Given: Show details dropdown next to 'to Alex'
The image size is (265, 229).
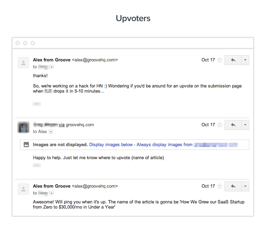Looking at the screenshot, I should (51, 132).
